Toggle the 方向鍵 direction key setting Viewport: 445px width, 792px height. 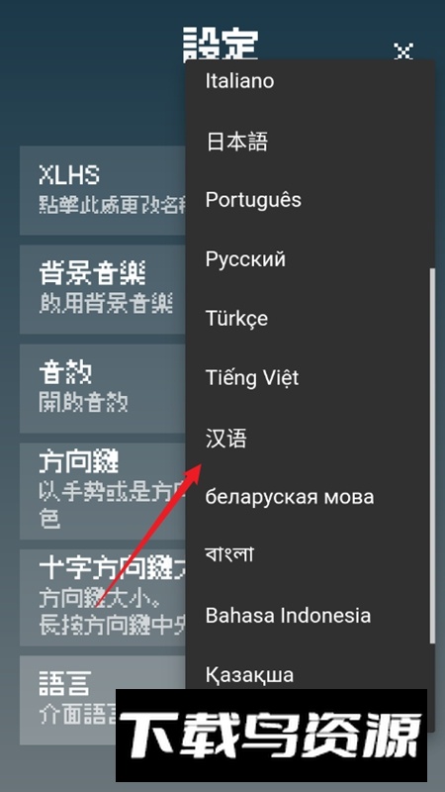tap(103, 491)
